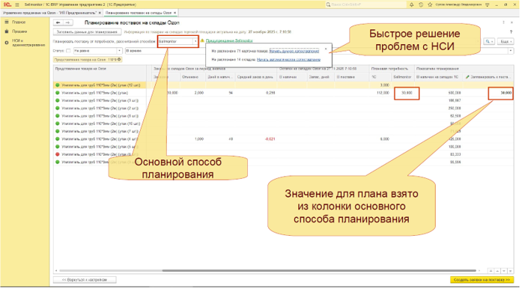The height and width of the screenshot is (289, 522).
Task: Clear the product filter chip cross icon
Action: point(119,60)
